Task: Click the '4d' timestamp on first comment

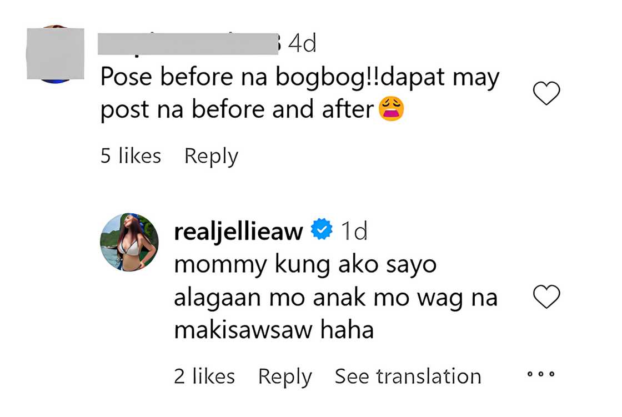Action: pyautogui.click(x=302, y=43)
